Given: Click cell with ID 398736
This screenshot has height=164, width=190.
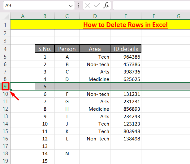Looking at the screenshot, I should [x=126, y=72].
